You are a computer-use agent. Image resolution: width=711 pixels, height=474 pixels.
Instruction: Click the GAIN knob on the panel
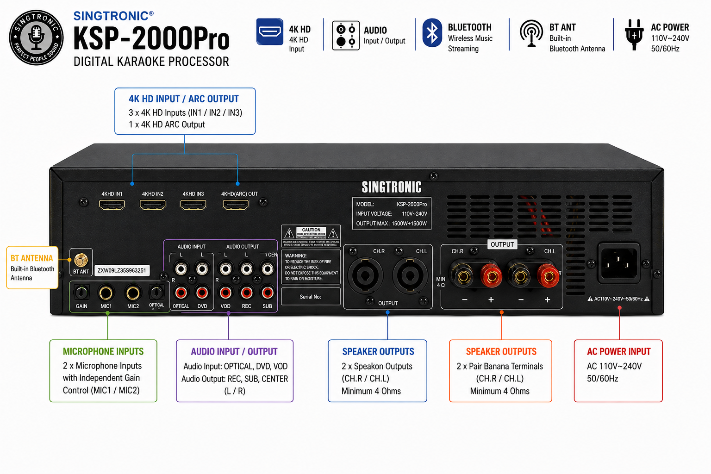click(81, 293)
